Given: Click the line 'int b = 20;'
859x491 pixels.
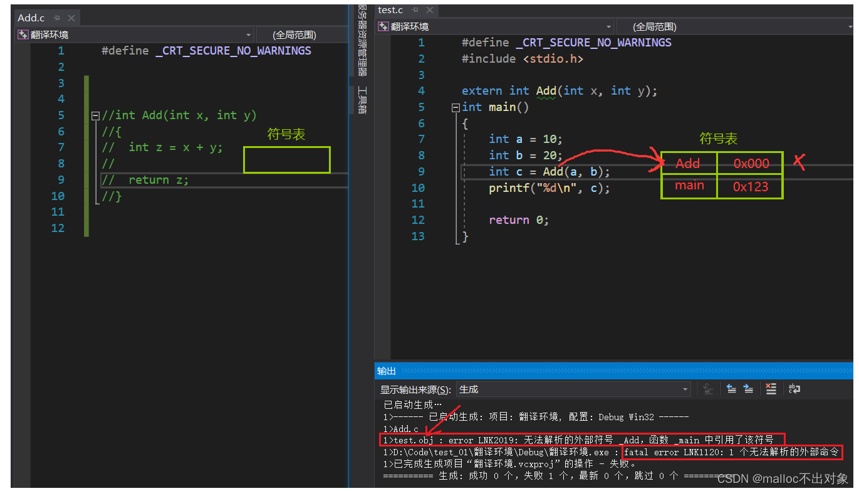Looking at the screenshot, I should [x=526, y=156].
